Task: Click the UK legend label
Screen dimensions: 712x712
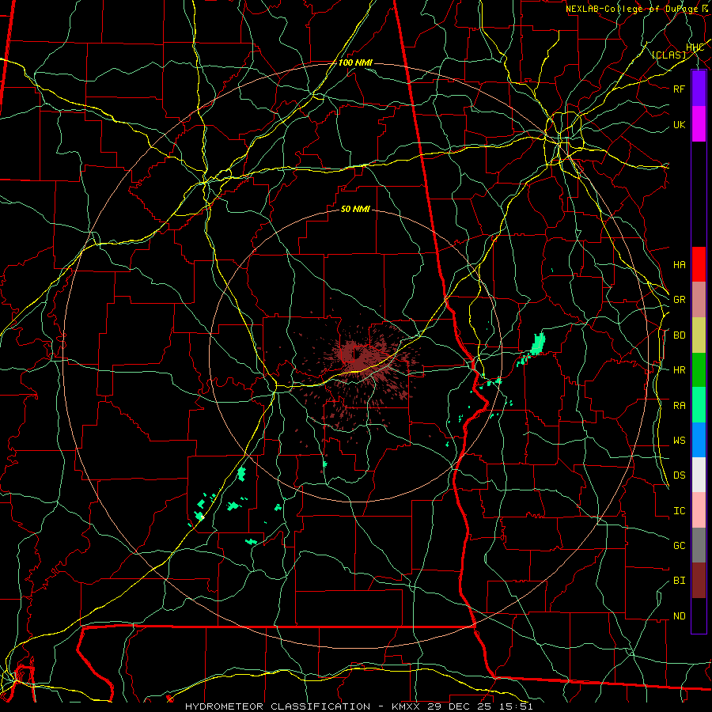Action: pos(679,124)
